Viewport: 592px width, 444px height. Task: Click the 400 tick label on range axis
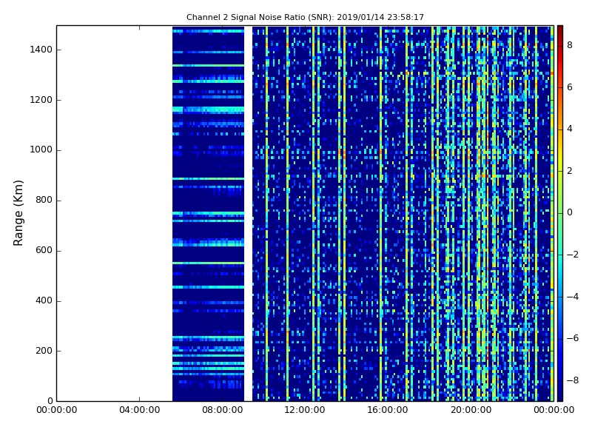[x=44, y=300]
